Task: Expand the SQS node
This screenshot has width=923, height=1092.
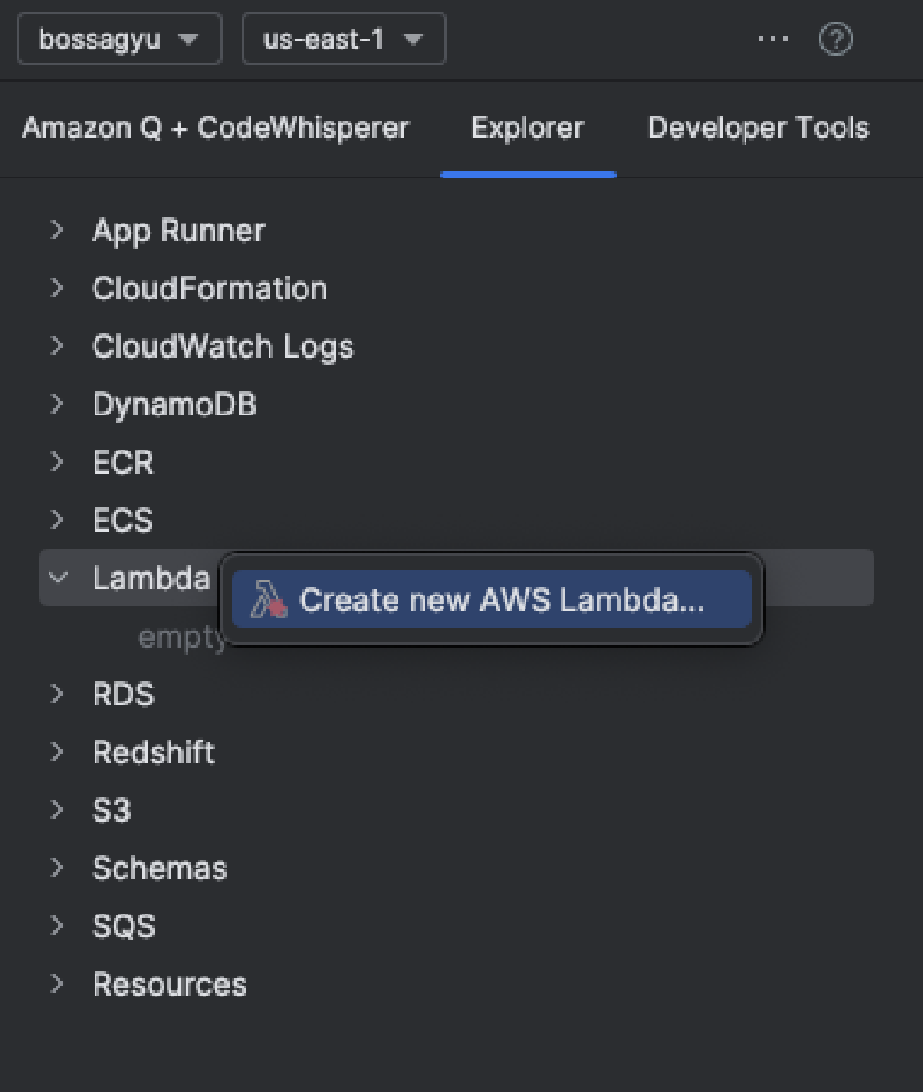Action: (58, 925)
